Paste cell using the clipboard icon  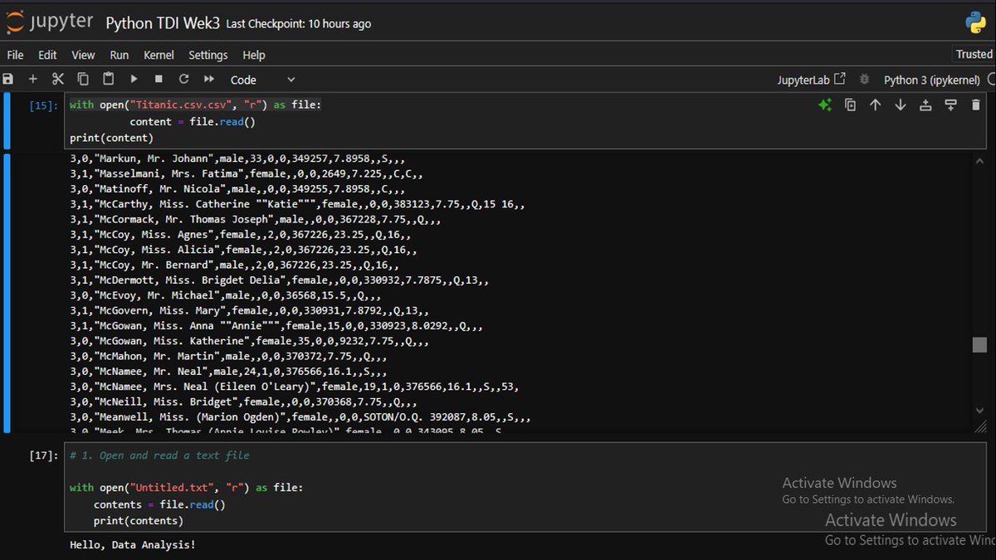[108, 80]
